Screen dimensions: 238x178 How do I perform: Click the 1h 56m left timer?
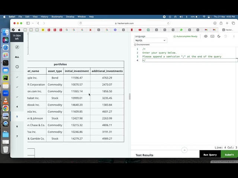tap(17, 37)
